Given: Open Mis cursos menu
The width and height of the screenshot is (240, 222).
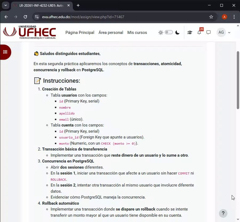Looking at the screenshot, I should (137, 32).
